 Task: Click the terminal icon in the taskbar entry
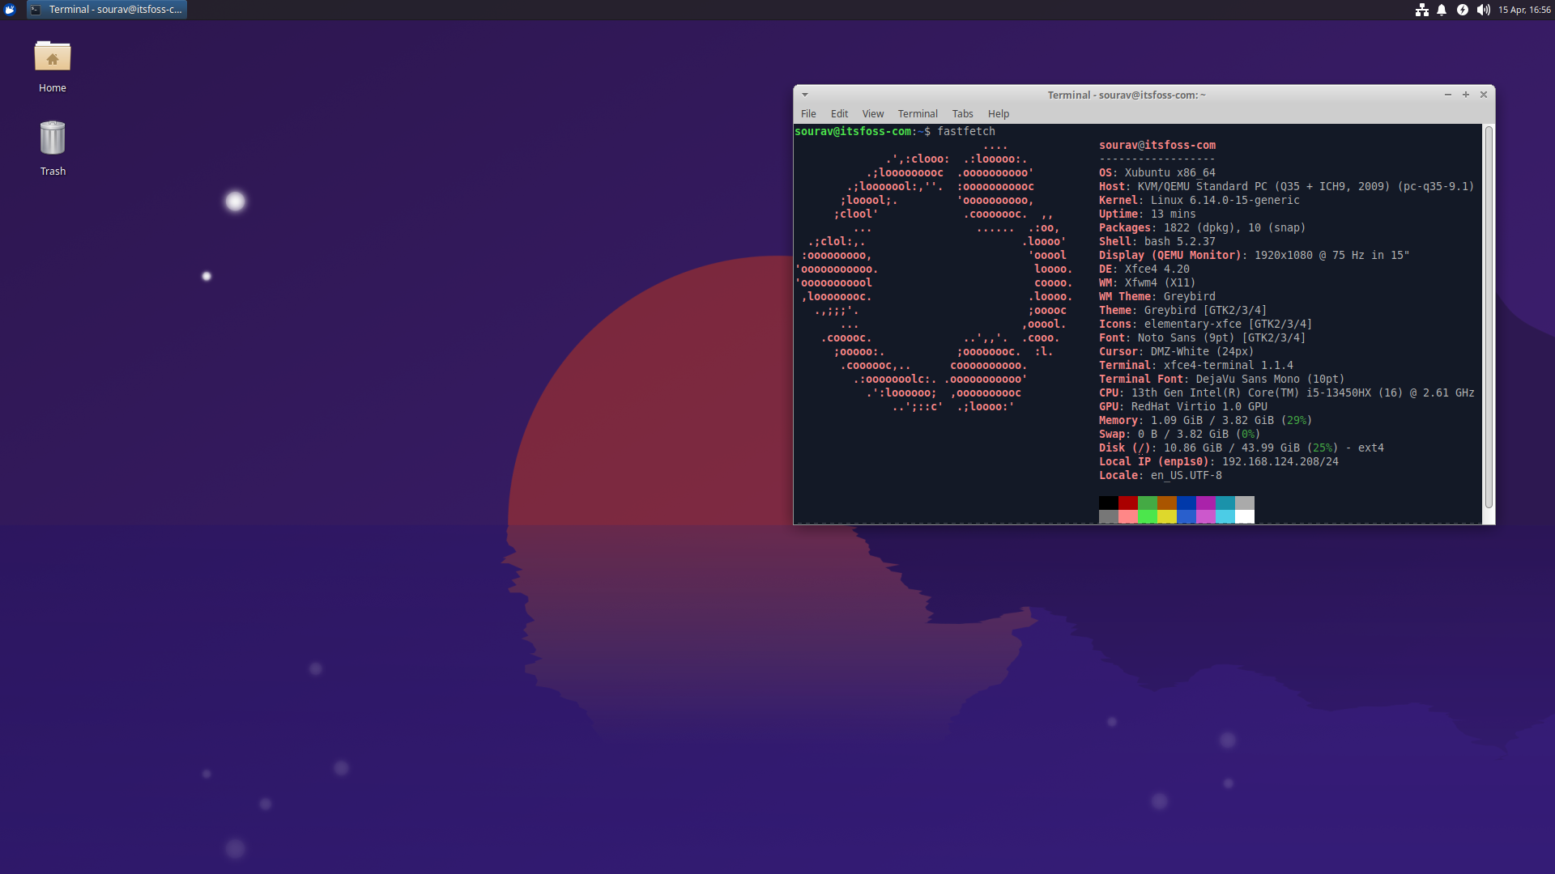click(34, 10)
